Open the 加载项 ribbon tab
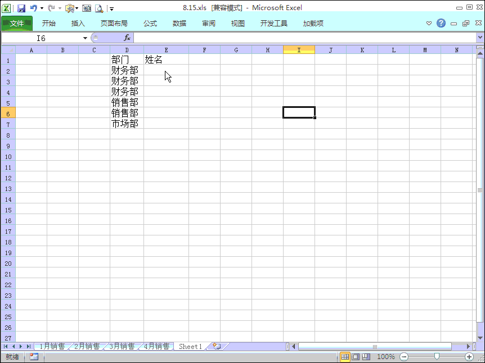 (x=313, y=24)
